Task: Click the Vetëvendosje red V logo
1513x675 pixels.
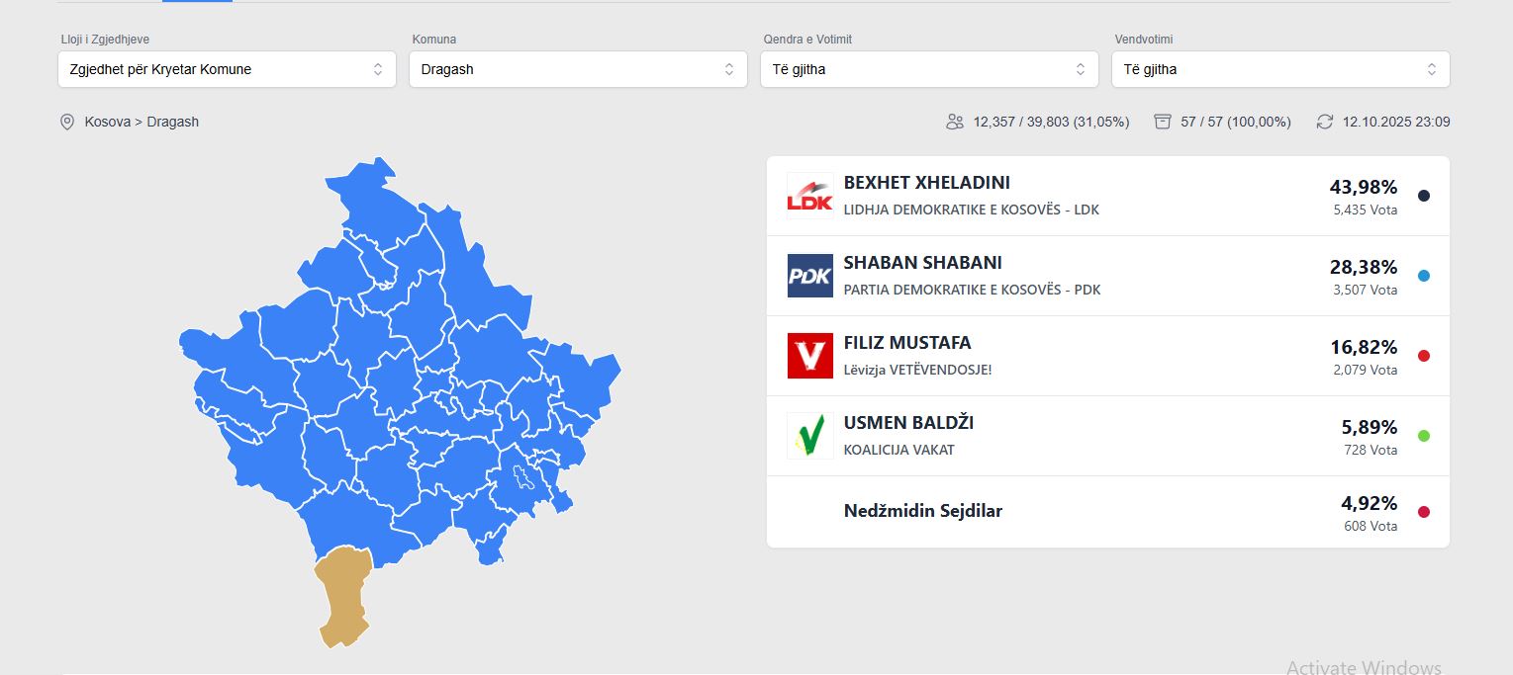Action: click(809, 356)
